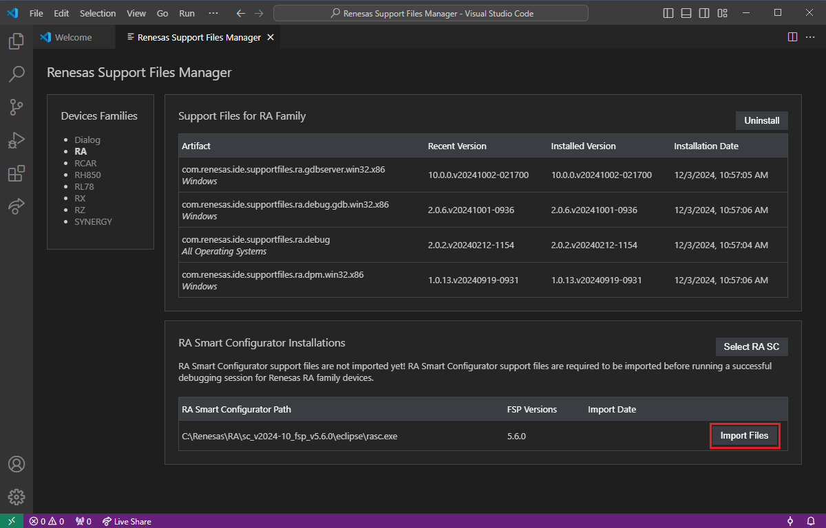
Task: Start Live Share from status bar
Action: [127, 521]
